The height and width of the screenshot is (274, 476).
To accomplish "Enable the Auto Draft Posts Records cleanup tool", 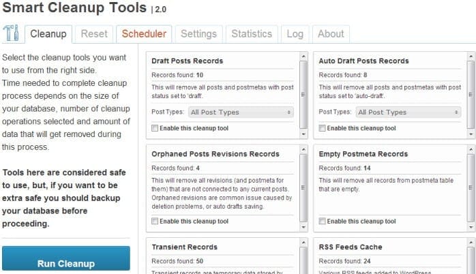I will pos(322,128).
